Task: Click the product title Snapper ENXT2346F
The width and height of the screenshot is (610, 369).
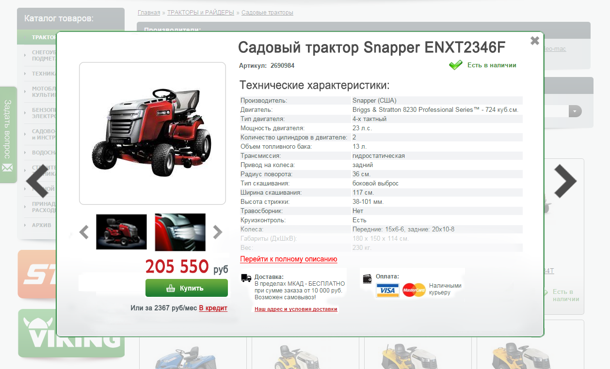Action: tap(372, 47)
